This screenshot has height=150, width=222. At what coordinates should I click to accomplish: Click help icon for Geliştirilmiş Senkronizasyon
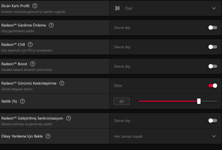click(69, 118)
